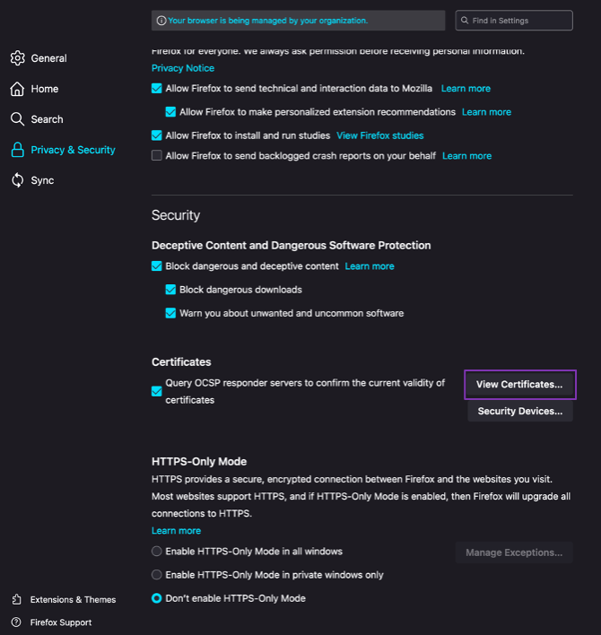Open the View Certificates dialog
The width and height of the screenshot is (601, 635).
tap(519, 384)
